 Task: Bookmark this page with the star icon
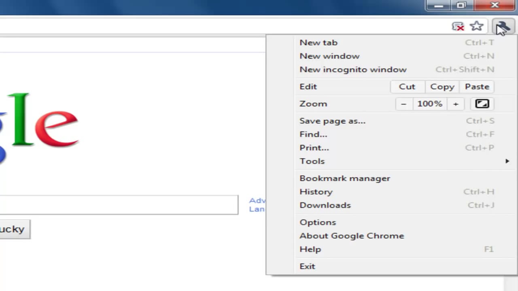477,27
